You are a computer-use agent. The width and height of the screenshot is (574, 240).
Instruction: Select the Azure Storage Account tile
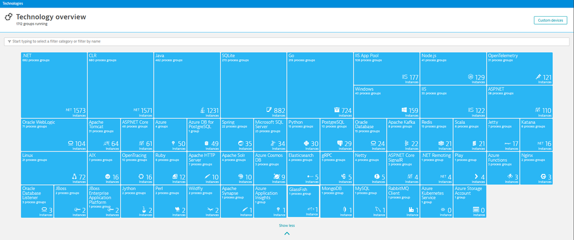470,202
